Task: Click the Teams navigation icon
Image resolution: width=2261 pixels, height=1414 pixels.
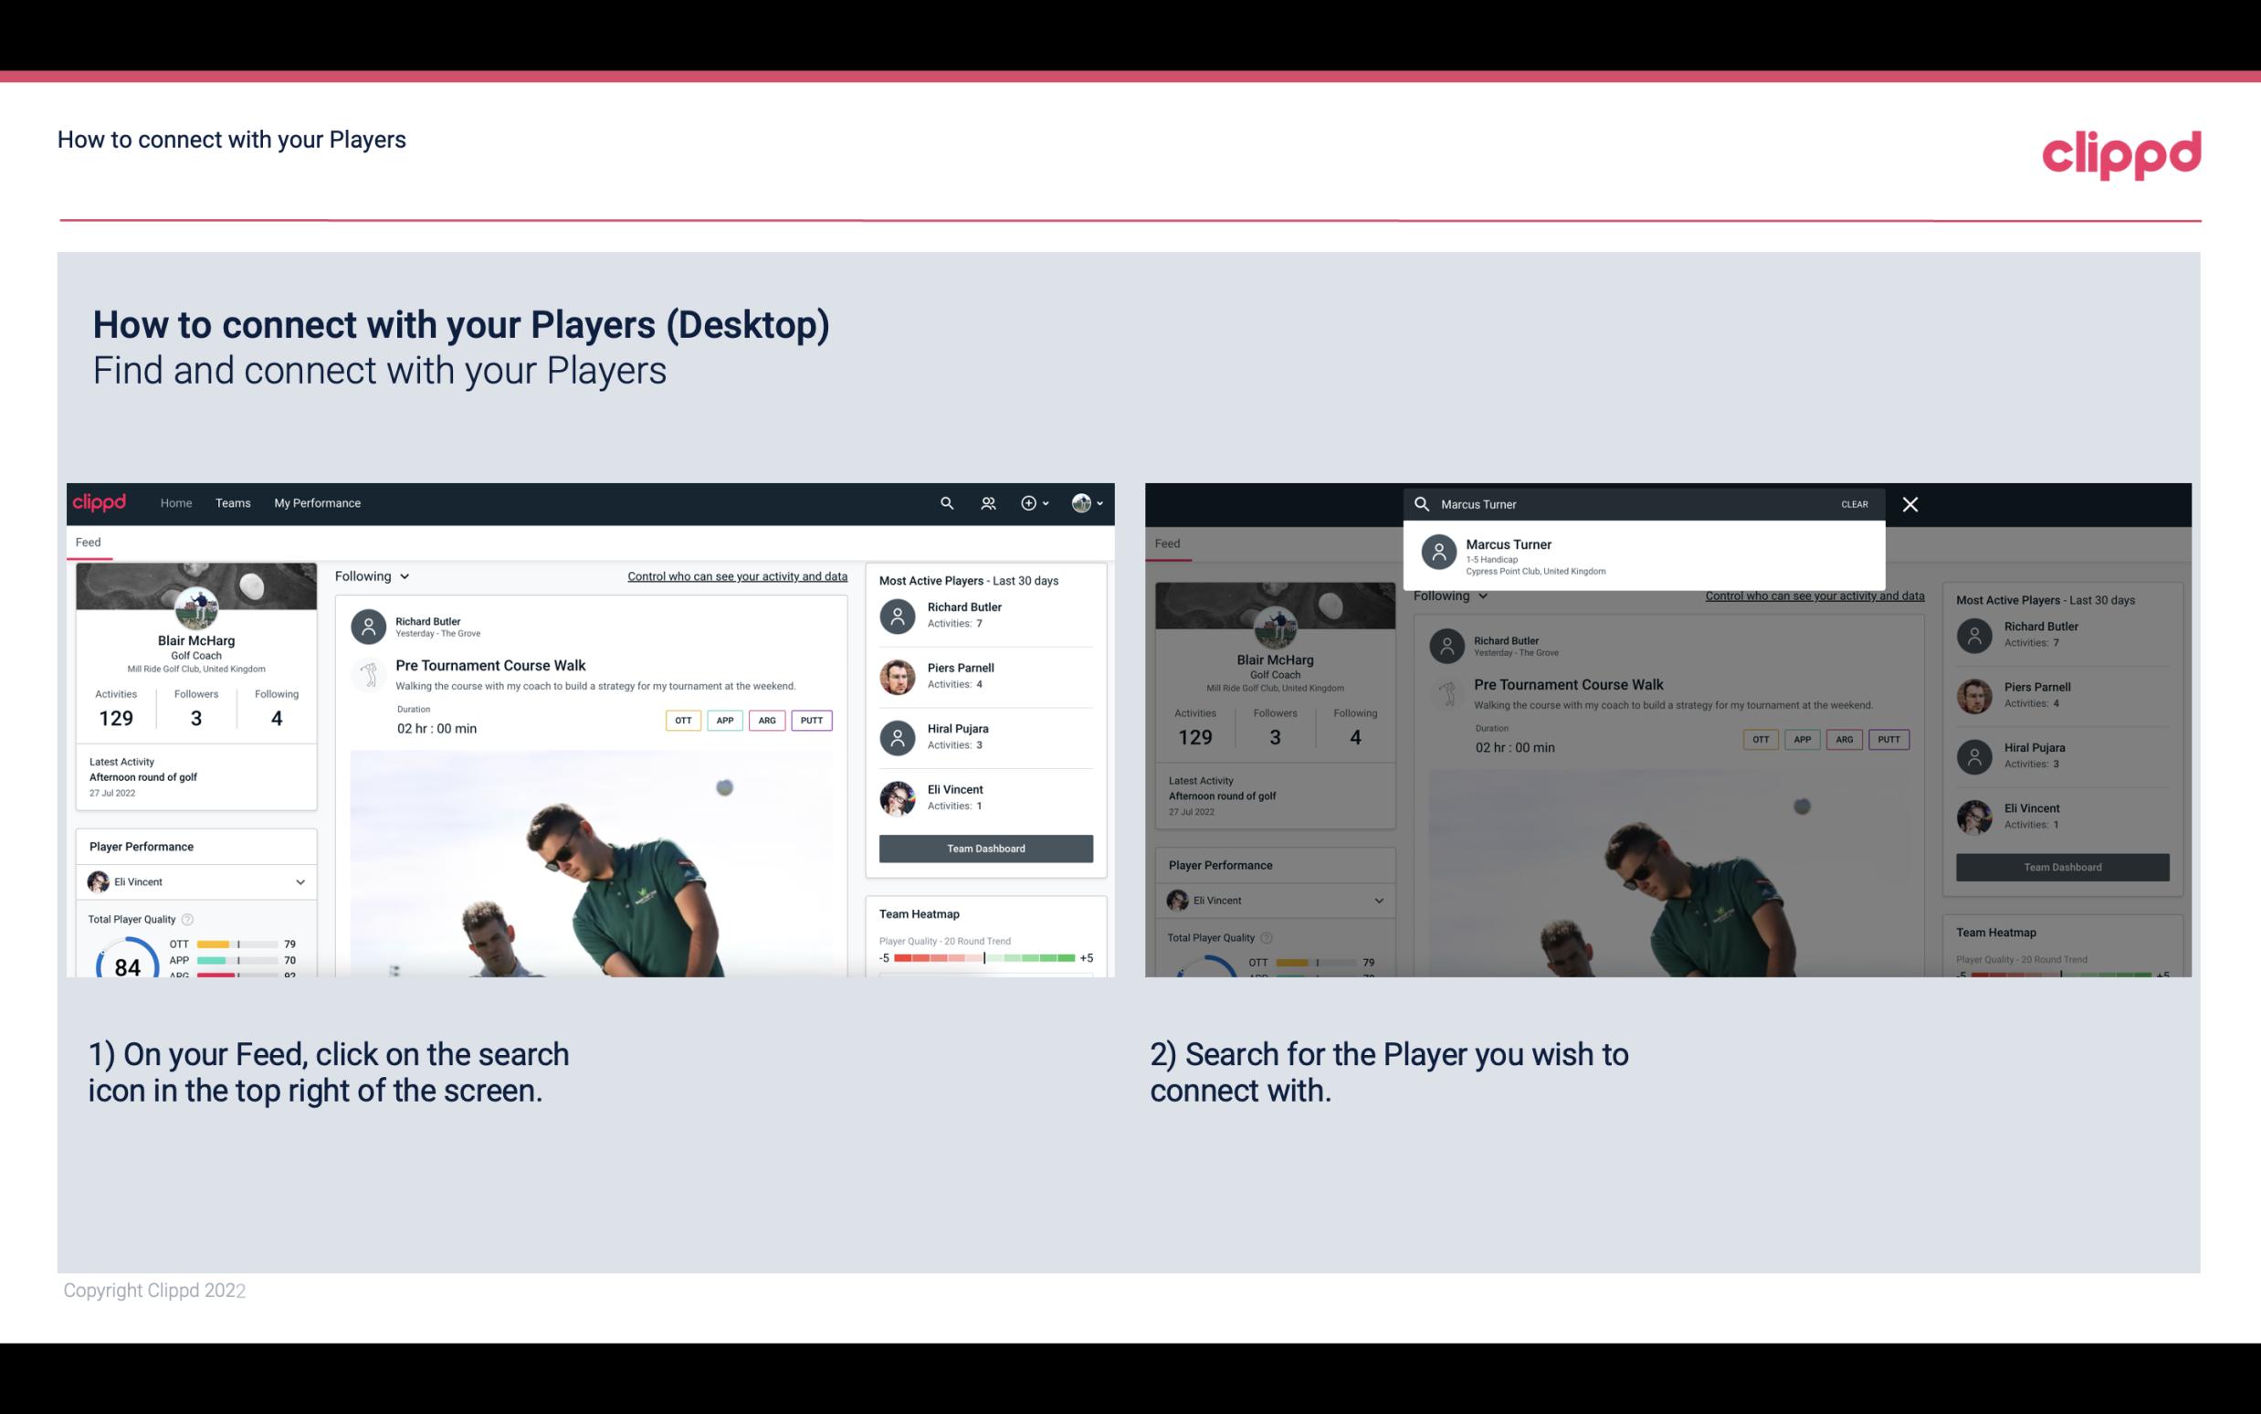Action: point(233,503)
